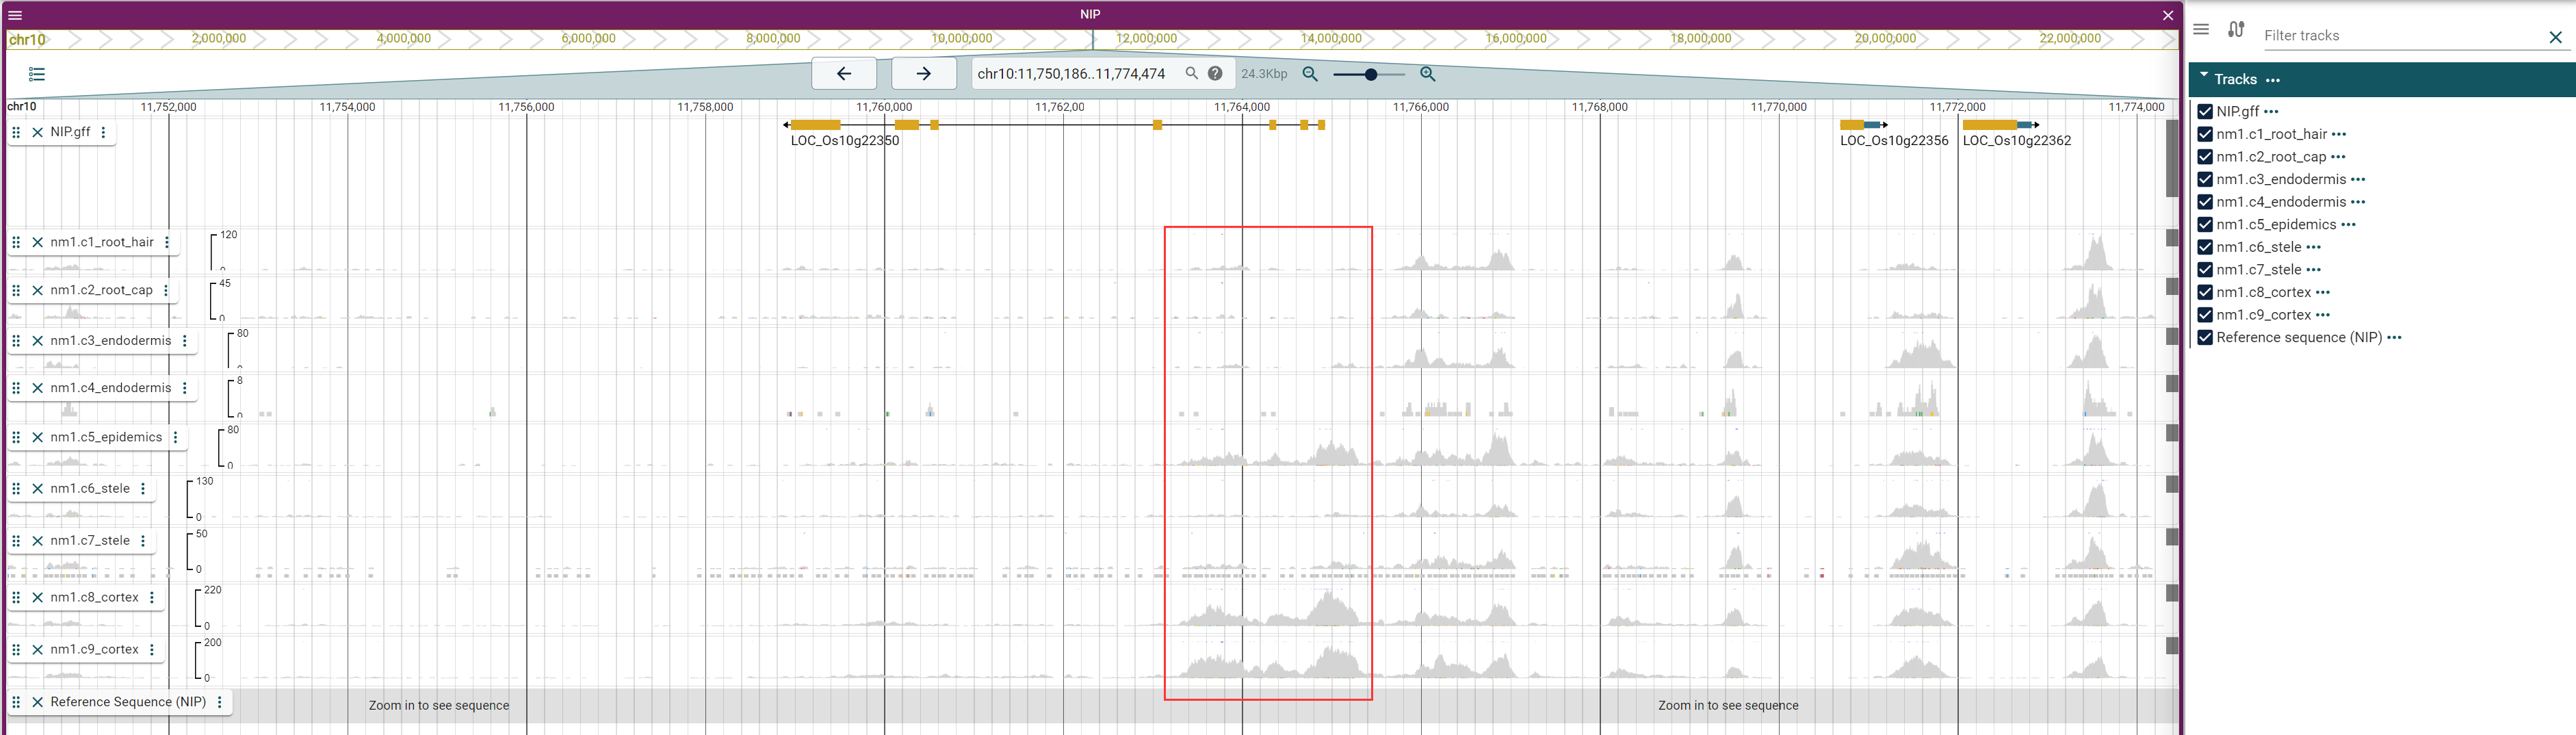The width and height of the screenshot is (2576, 735).
Task: Disable the Reference sequence (NIP) checkbox
Action: [2205, 337]
